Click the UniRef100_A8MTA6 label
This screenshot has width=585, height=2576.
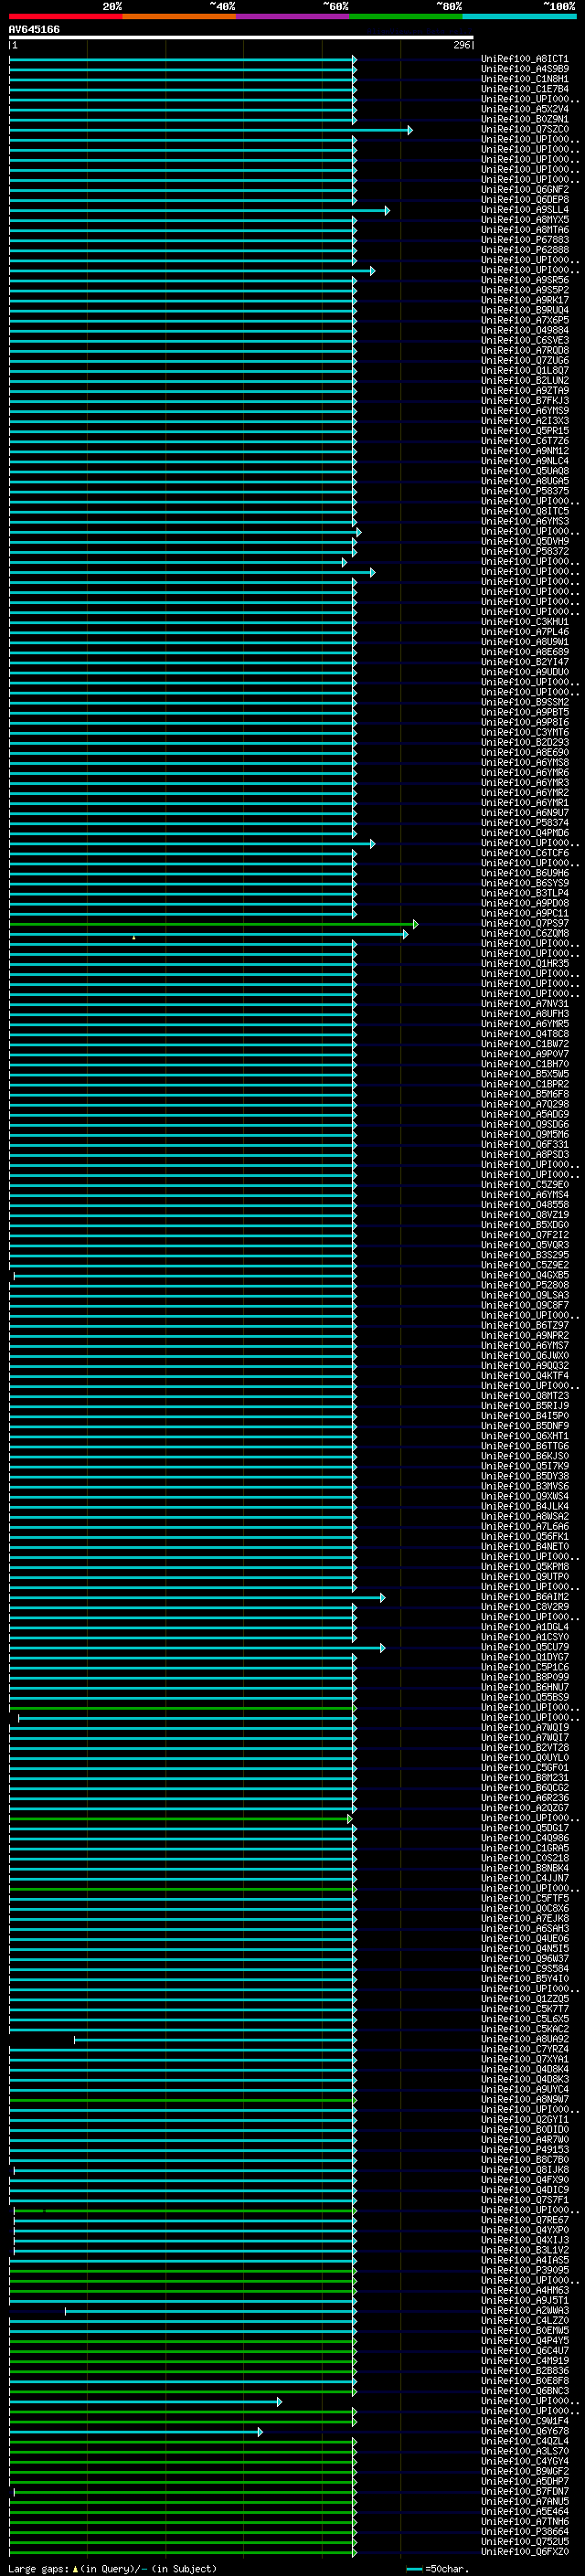524,230
